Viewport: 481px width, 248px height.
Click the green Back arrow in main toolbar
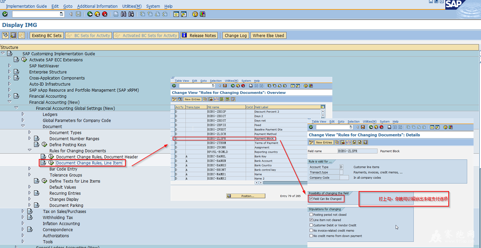[x=90, y=14]
